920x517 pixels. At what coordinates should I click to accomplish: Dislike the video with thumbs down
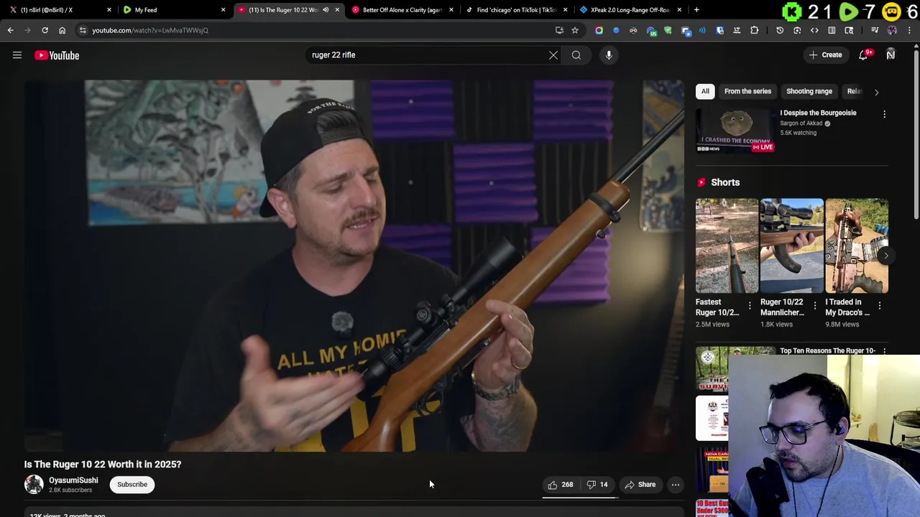pos(598,485)
